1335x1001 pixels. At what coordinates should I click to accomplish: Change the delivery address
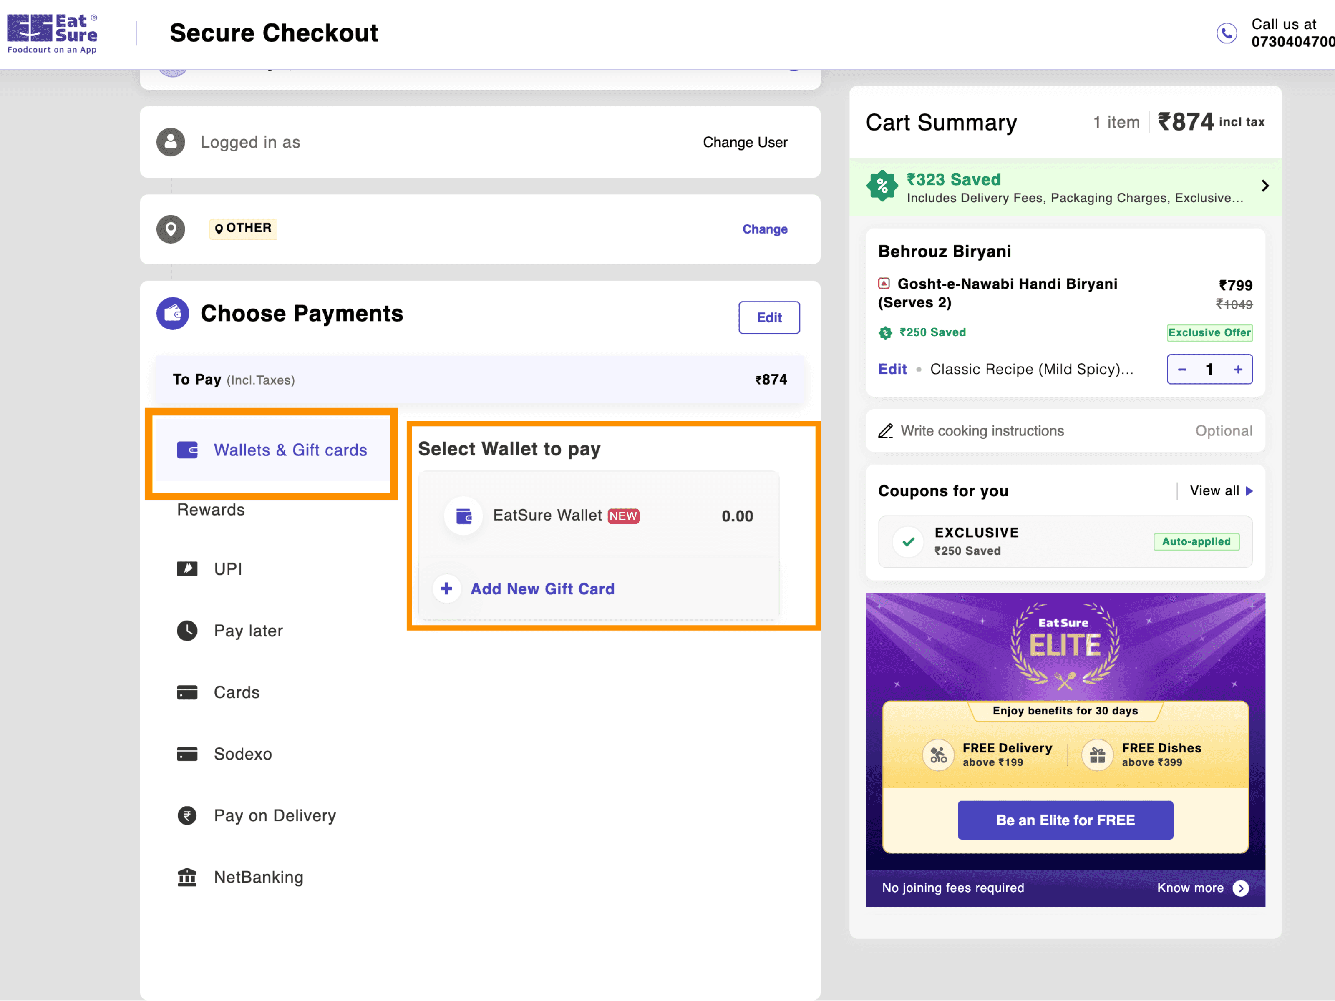pyautogui.click(x=765, y=229)
